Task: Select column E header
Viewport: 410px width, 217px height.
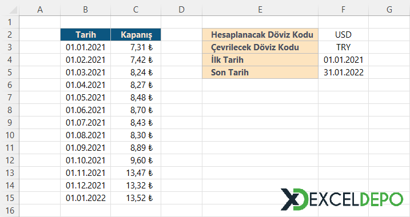Action: [x=260, y=10]
